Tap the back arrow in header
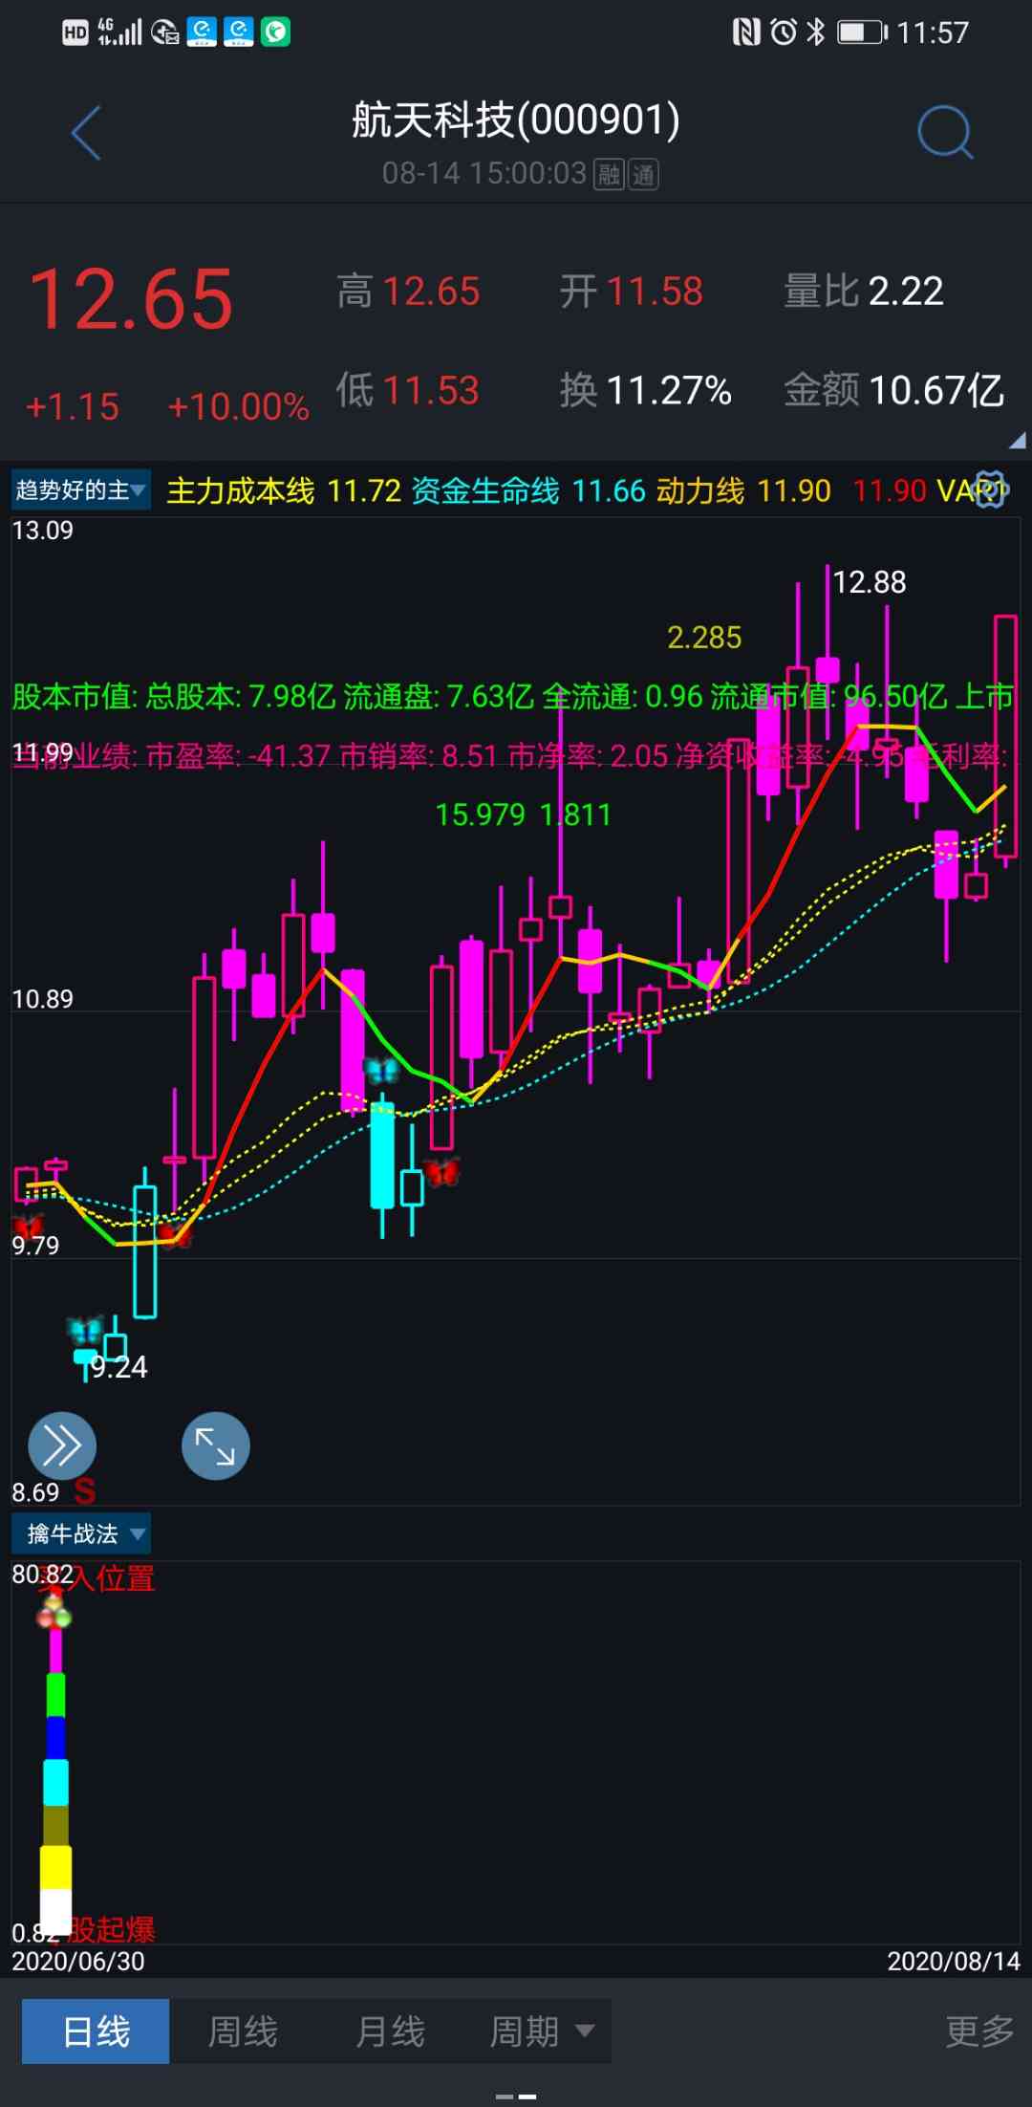 tap(86, 133)
